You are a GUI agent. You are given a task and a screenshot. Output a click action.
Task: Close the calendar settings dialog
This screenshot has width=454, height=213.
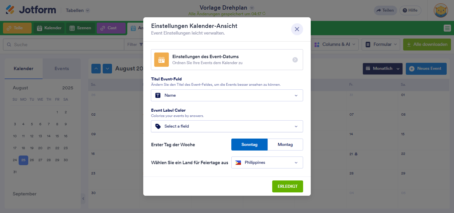point(297,29)
